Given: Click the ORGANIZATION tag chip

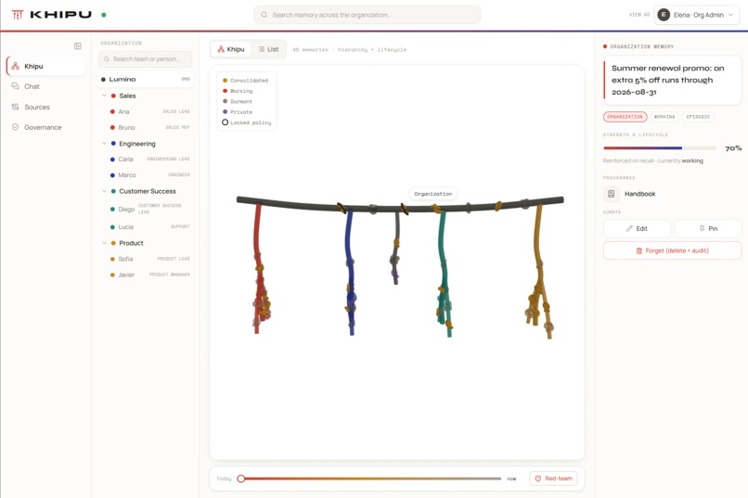Looking at the screenshot, I should pos(625,117).
